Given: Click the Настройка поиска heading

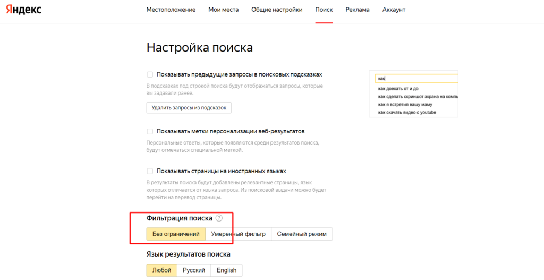Looking at the screenshot, I should point(200,47).
